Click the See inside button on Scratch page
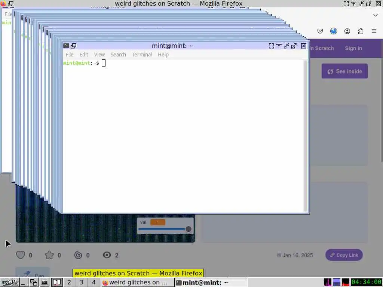The image size is (383, 287). click(344, 71)
